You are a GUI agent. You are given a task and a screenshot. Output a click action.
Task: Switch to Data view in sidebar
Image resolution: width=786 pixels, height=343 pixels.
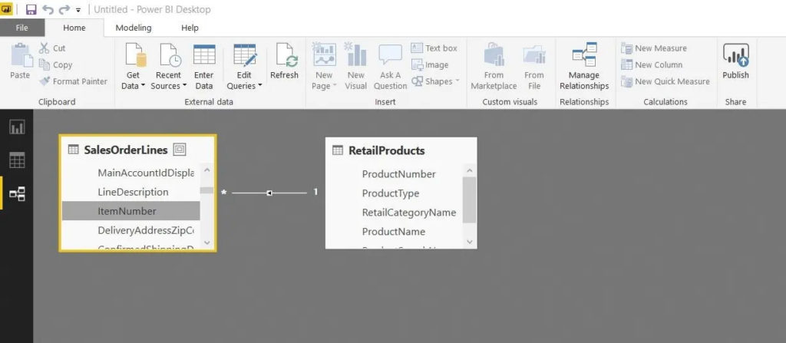click(17, 160)
